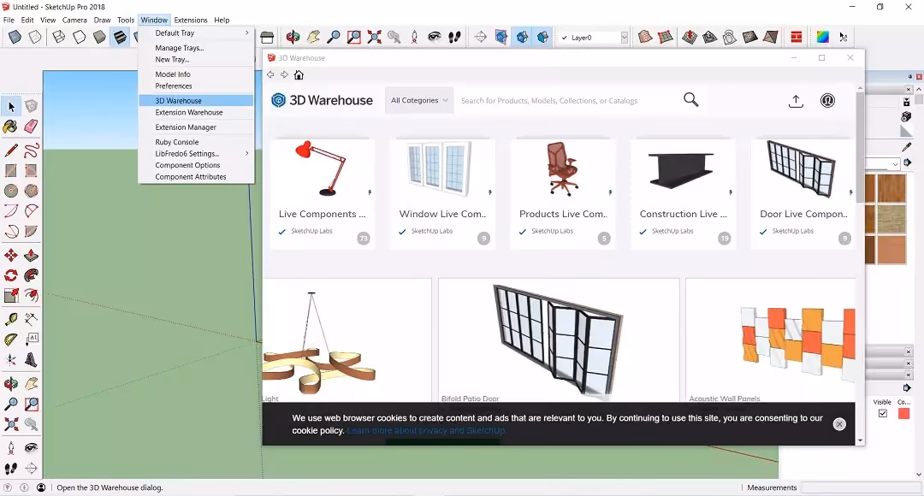This screenshot has height=496, width=924.
Task: Select the arrow Select tool in left toolbar
Action: [x=11, y=107]
